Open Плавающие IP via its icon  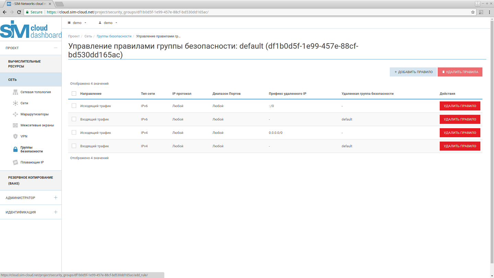[x=15, y=162]
